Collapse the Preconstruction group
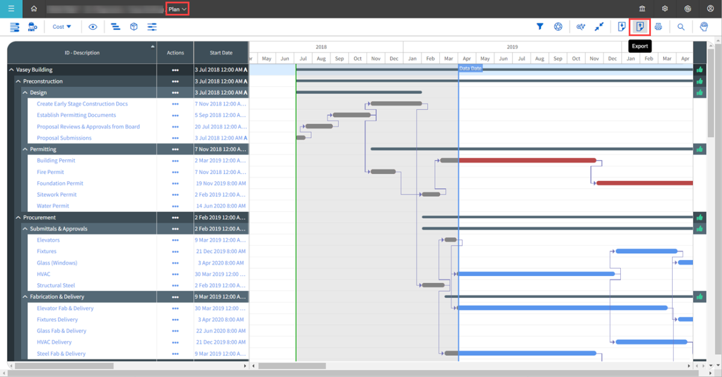722x377 pixels. click(x=18, y=81)
